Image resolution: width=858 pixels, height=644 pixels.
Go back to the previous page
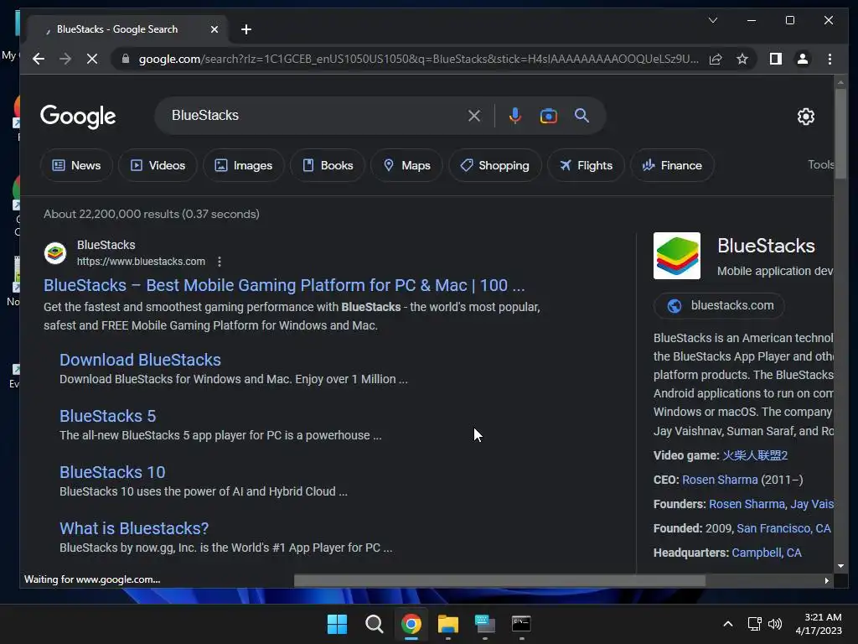[39, 59]
